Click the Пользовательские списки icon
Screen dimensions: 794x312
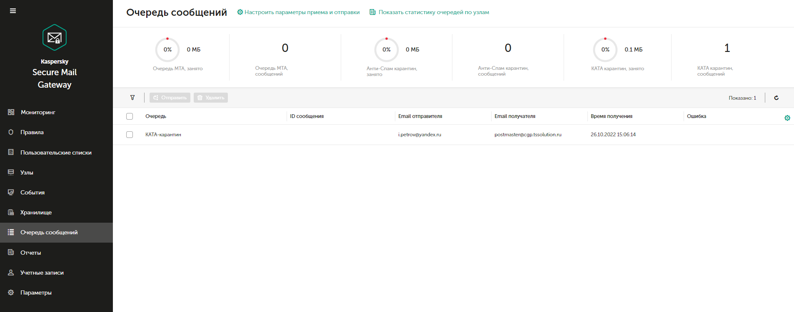[11, 152]
